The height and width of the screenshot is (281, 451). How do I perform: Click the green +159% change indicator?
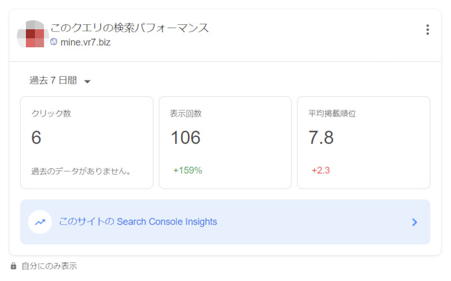188,170
